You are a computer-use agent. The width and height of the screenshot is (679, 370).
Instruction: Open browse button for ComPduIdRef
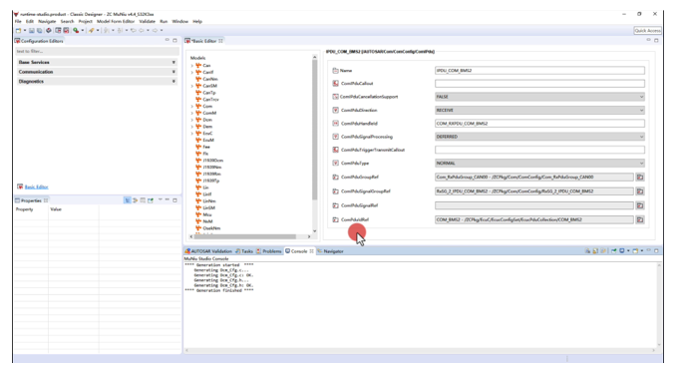click(639, 219)
